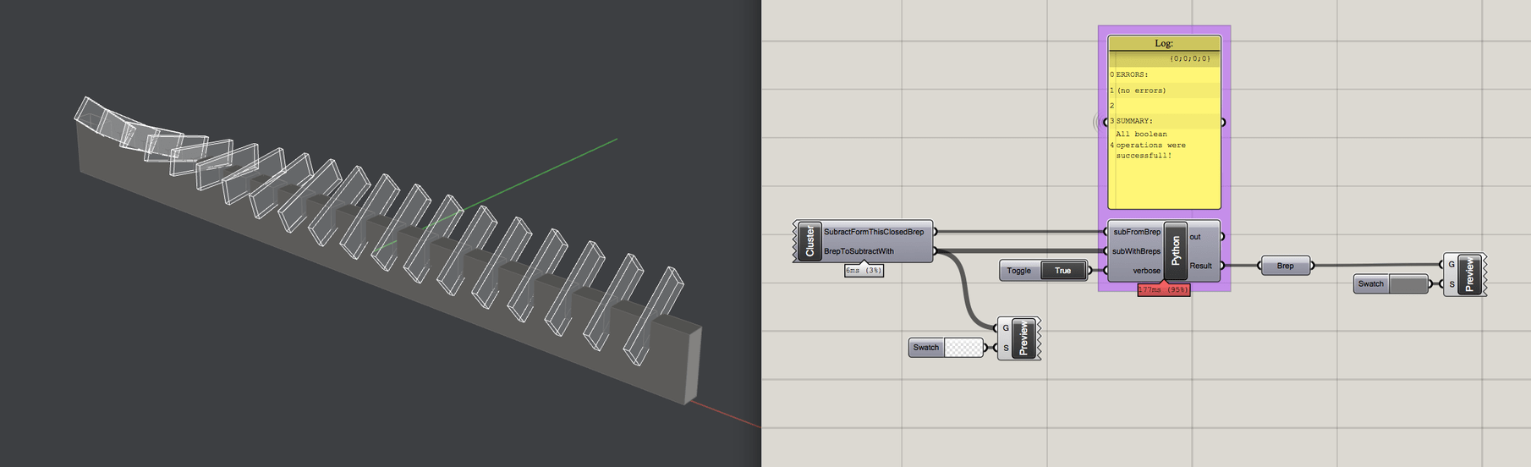Select the Cluster component label
The height and width of the screenshot is (467, 1531).
809,241
